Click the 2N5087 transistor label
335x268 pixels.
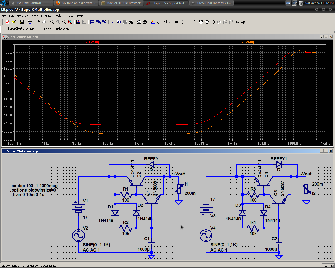click(282, 188)
